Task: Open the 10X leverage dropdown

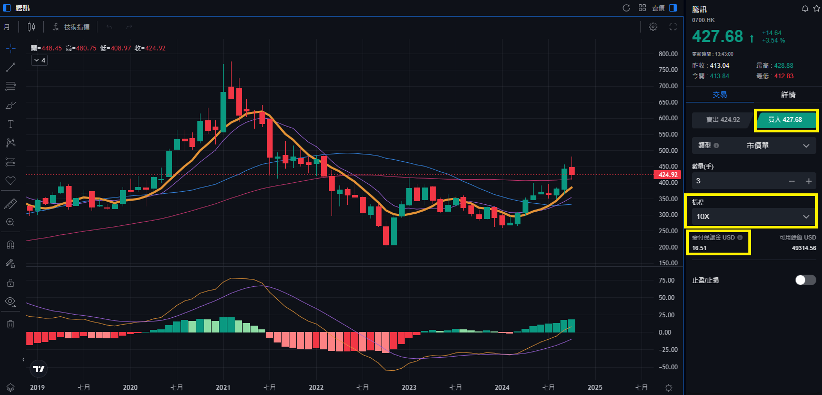Action: point(754,216)
